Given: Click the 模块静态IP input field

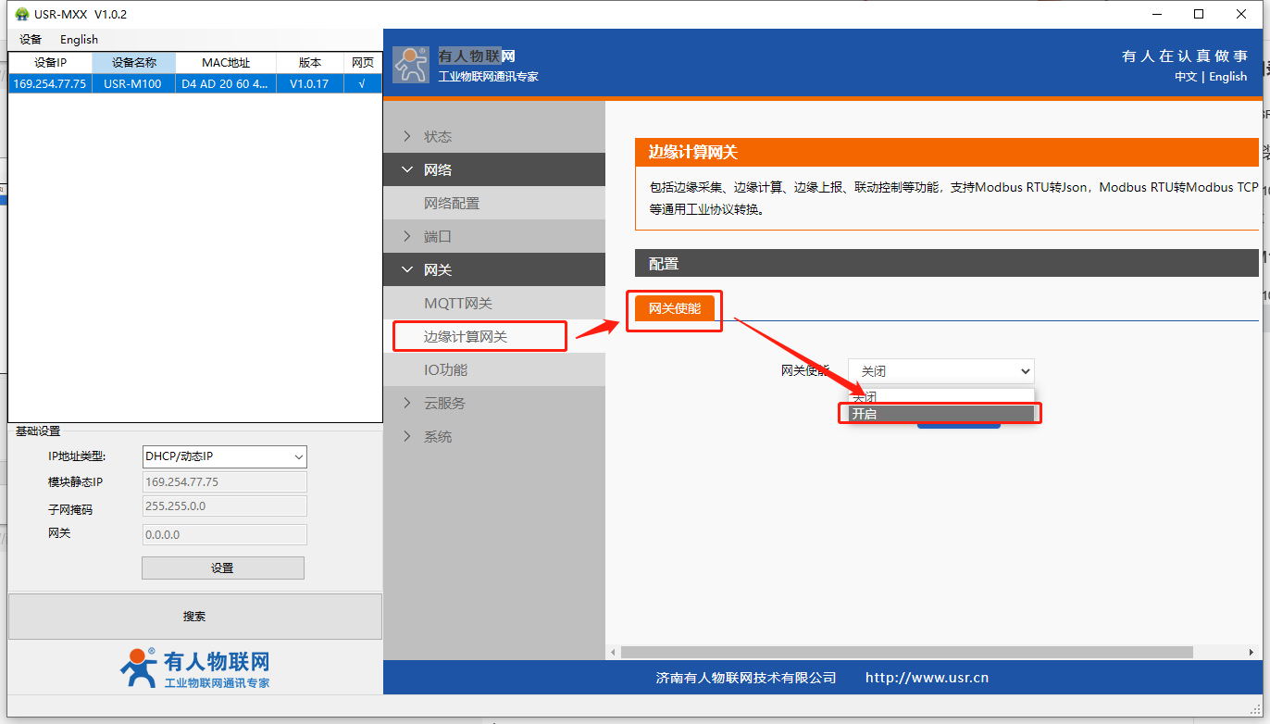Looking at the screenshot, I should pyautogui.click(x=224, y=482).
